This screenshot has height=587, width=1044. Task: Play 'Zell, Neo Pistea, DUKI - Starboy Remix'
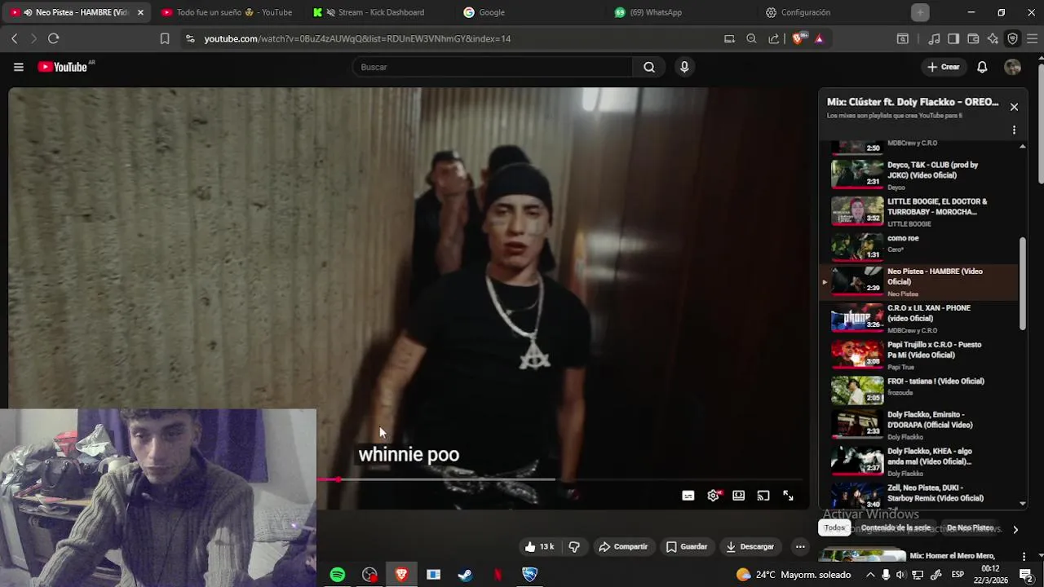tap(920, 496)
